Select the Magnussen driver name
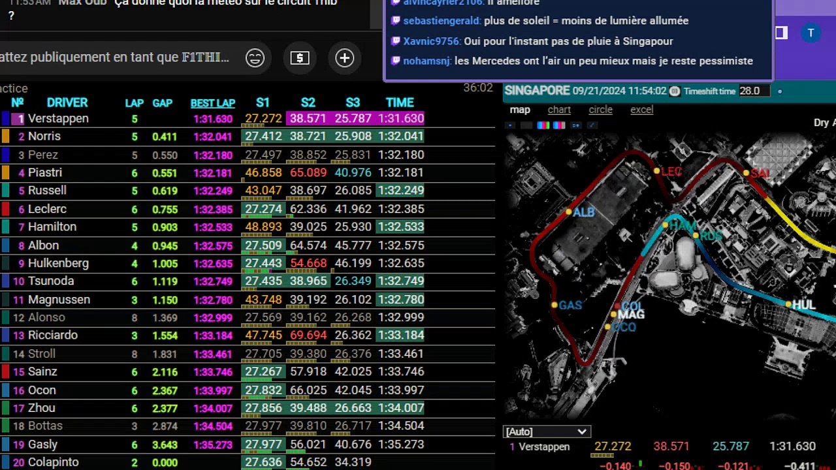 (59, 300)
